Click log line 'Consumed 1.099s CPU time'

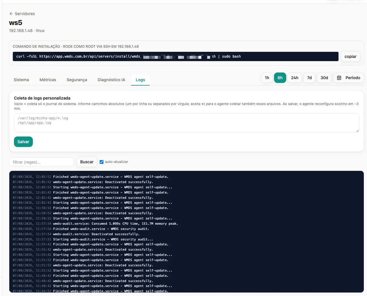[95, 224]
